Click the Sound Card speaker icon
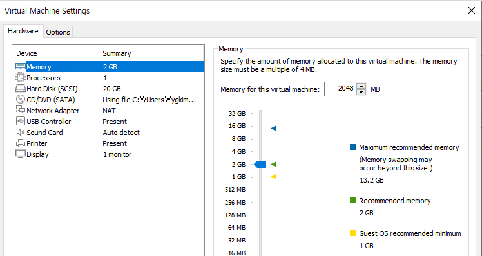482x256 pixels. click(x=21, y=133)
